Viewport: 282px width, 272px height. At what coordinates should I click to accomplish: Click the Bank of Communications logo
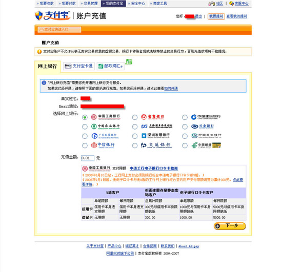[x=156, y=145]
